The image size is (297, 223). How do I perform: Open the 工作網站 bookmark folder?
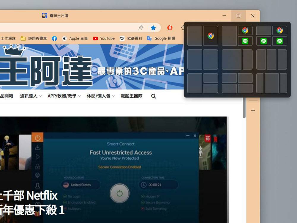(8, 38)
